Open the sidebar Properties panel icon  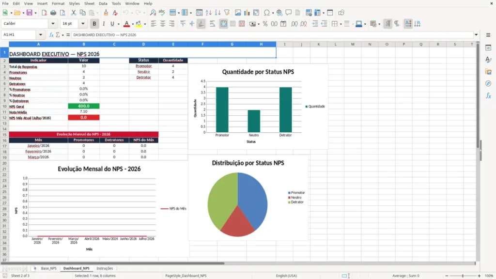click(488, 48)
